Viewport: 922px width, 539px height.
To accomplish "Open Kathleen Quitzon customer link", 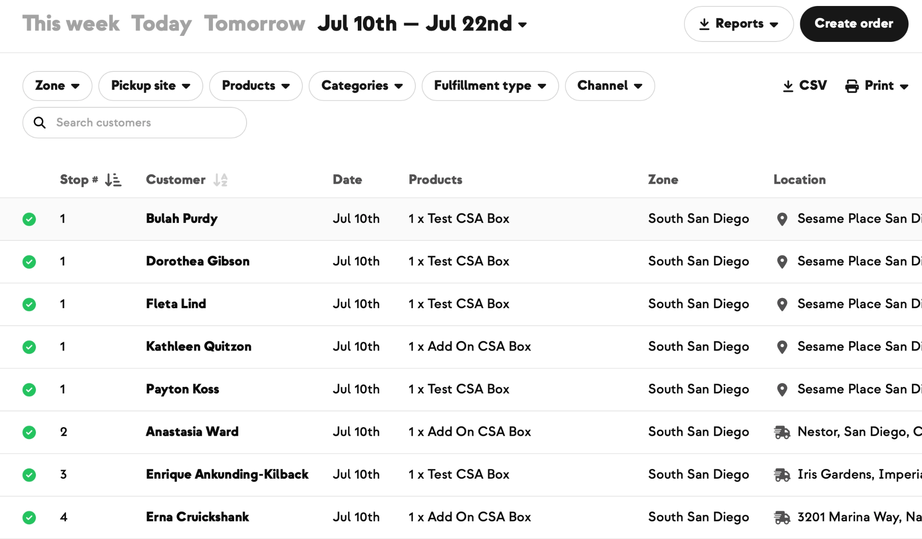I will tap(199, 346).
